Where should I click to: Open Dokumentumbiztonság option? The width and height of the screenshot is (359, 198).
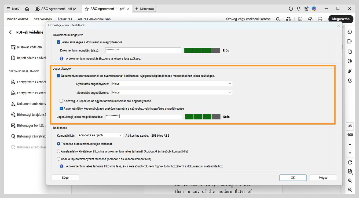[x=28, y=104]
